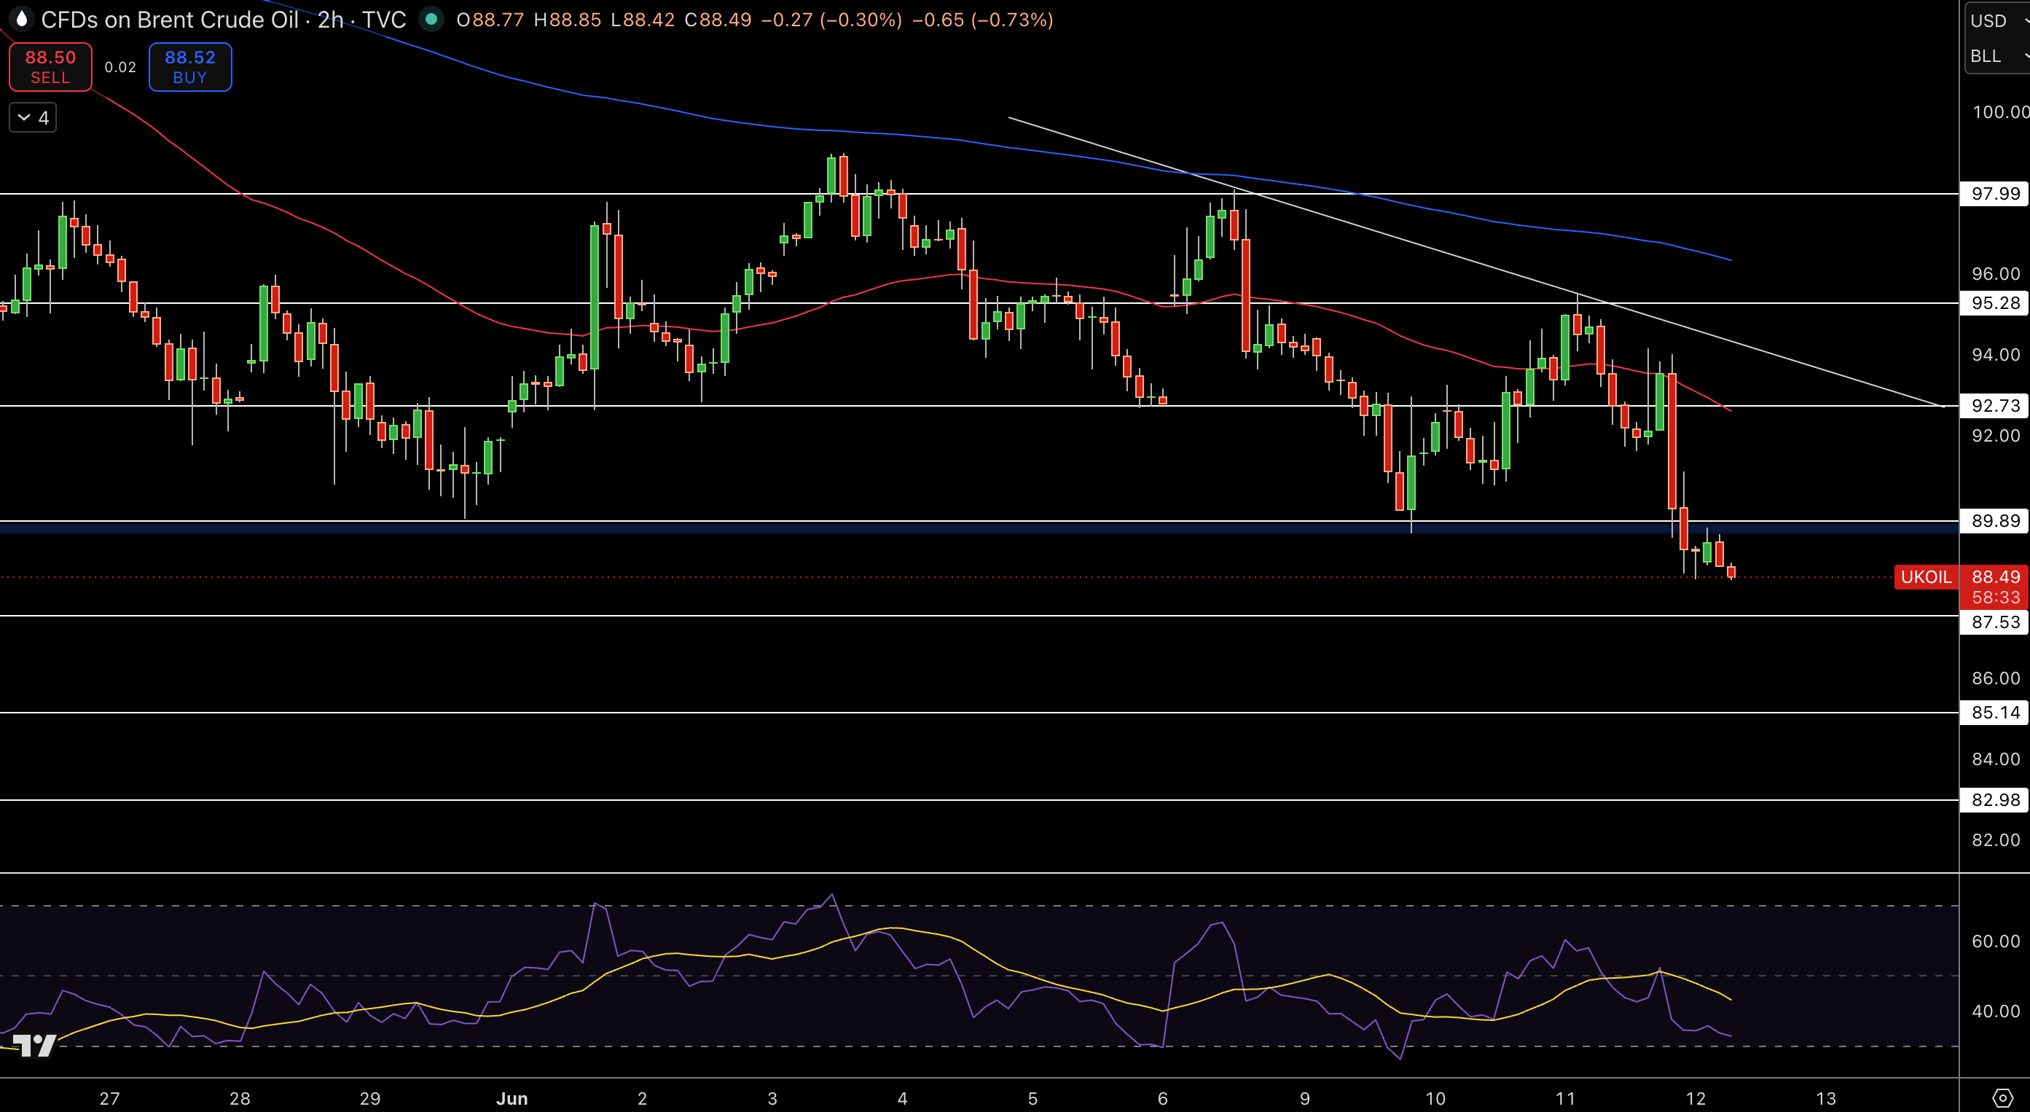Click the TradingView logo on the chart
2030x1112 pixels.
tap(35, 1045)
